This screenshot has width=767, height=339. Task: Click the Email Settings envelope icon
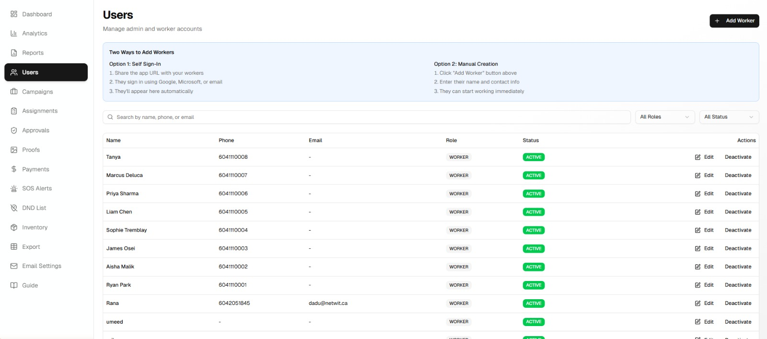click(x=14, y=266)
